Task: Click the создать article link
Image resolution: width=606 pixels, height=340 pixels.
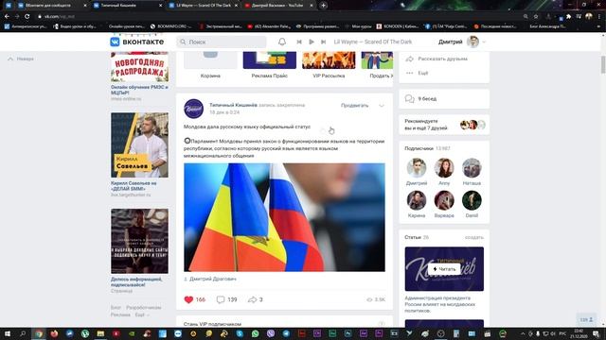Action: (474, 237)
